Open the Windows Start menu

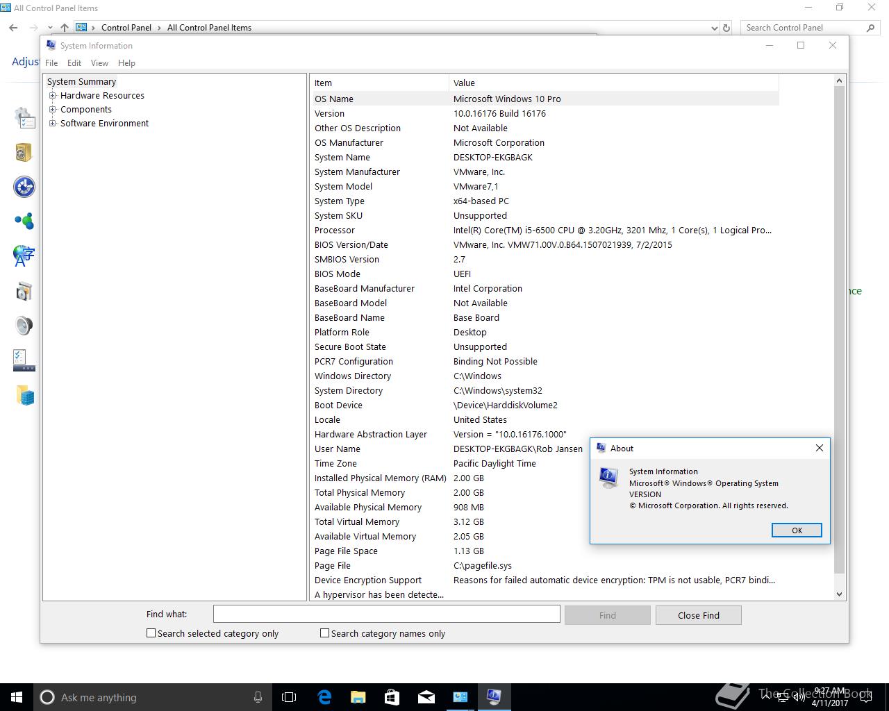tap(17, 697)
